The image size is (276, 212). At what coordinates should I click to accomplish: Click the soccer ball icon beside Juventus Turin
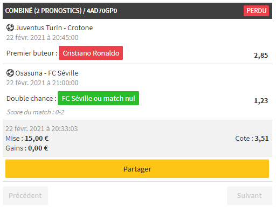(10, 28)
